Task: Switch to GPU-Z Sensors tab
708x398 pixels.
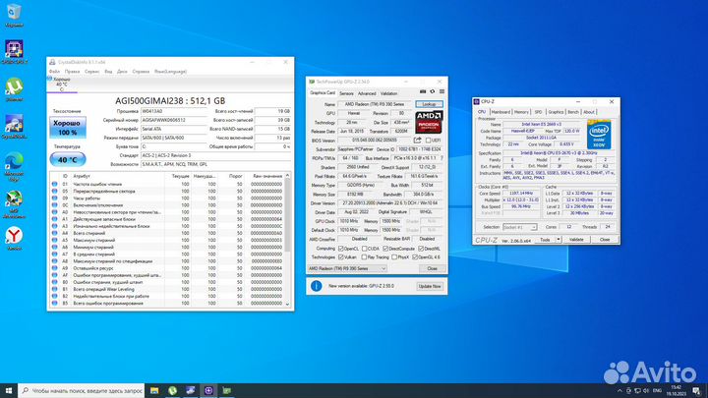Action: point(346,93)
